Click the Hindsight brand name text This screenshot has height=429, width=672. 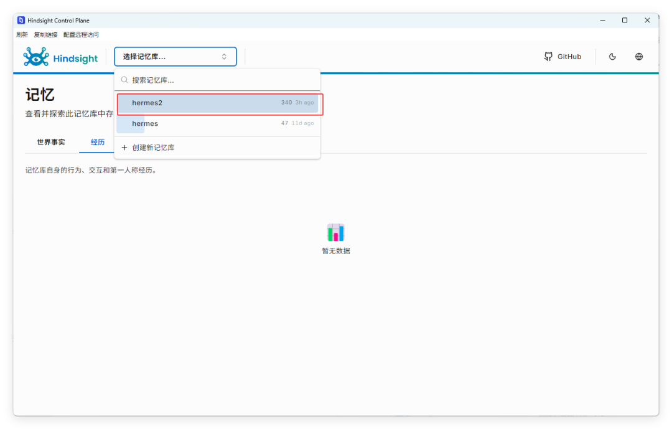pyautogui.click(x=75, y=59)
